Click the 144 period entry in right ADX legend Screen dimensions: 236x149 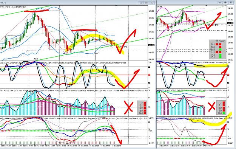click(221, 113)
